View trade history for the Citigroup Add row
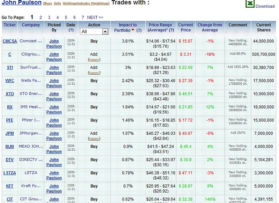This screenshot has width=279, height=203. pyautogui.click(x=94, y=60)
